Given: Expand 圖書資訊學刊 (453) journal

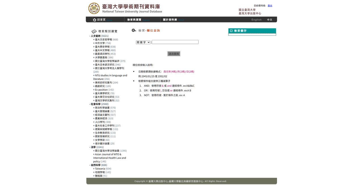Looking at the screenshot, I should tap(104, 54).
